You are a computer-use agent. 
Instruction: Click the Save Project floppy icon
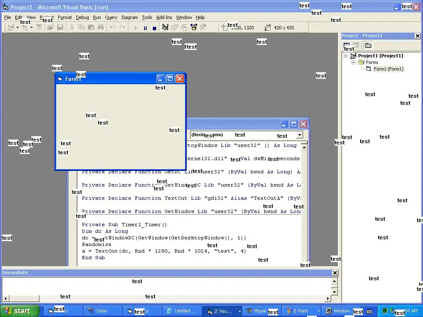[60, 27]
